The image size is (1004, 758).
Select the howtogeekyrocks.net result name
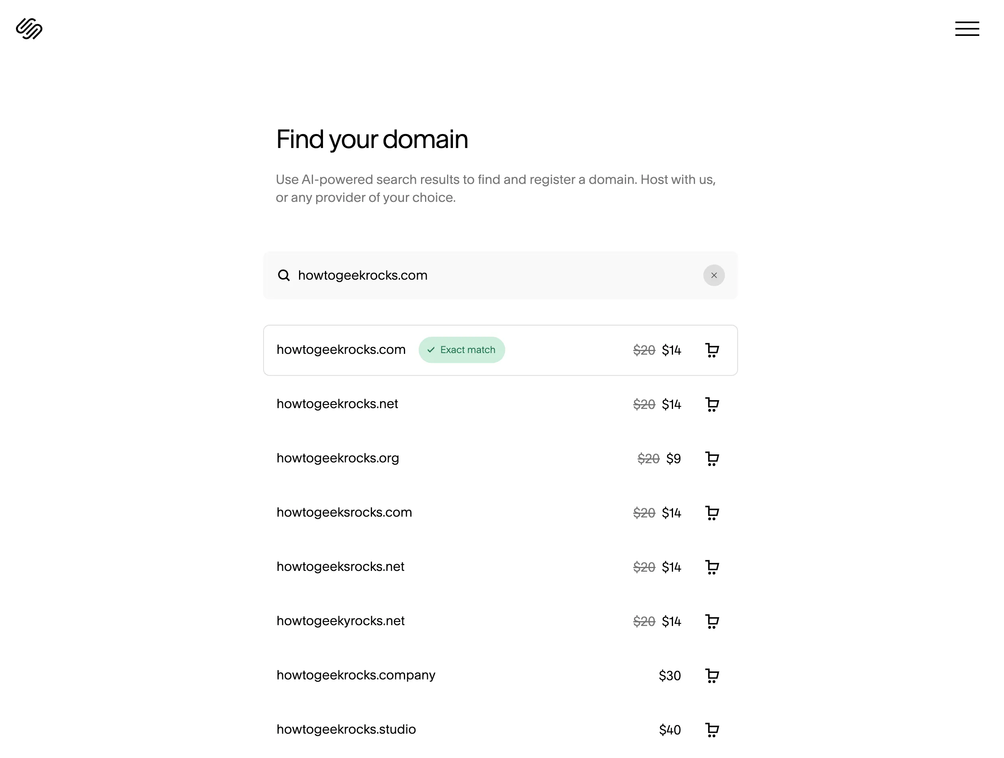tap(341, 621)
